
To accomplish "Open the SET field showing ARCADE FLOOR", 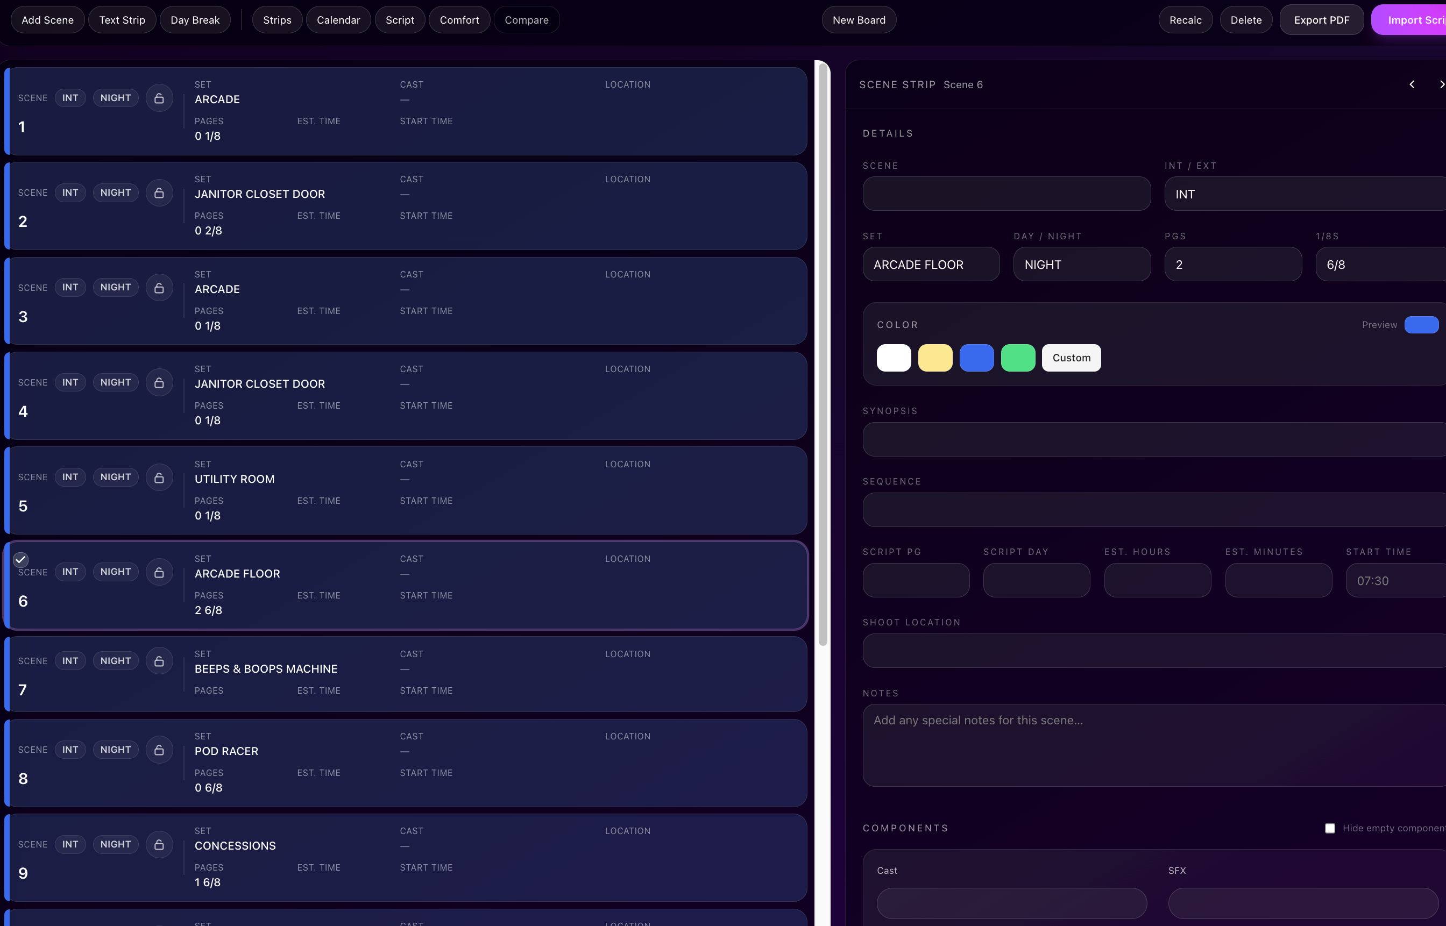I will [931, 264].
